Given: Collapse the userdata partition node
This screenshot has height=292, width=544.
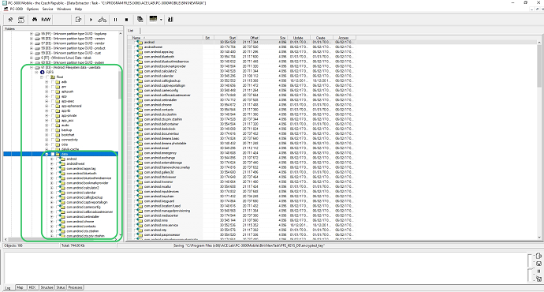Looking at the screenshot, I should click(32, 67).
